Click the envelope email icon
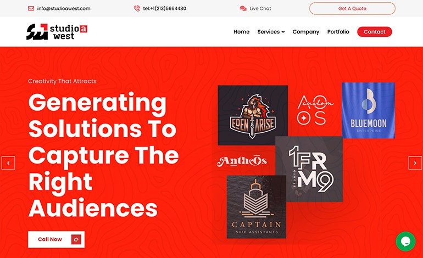This screenshot has width=423, height=258. [x=31, y=8]
